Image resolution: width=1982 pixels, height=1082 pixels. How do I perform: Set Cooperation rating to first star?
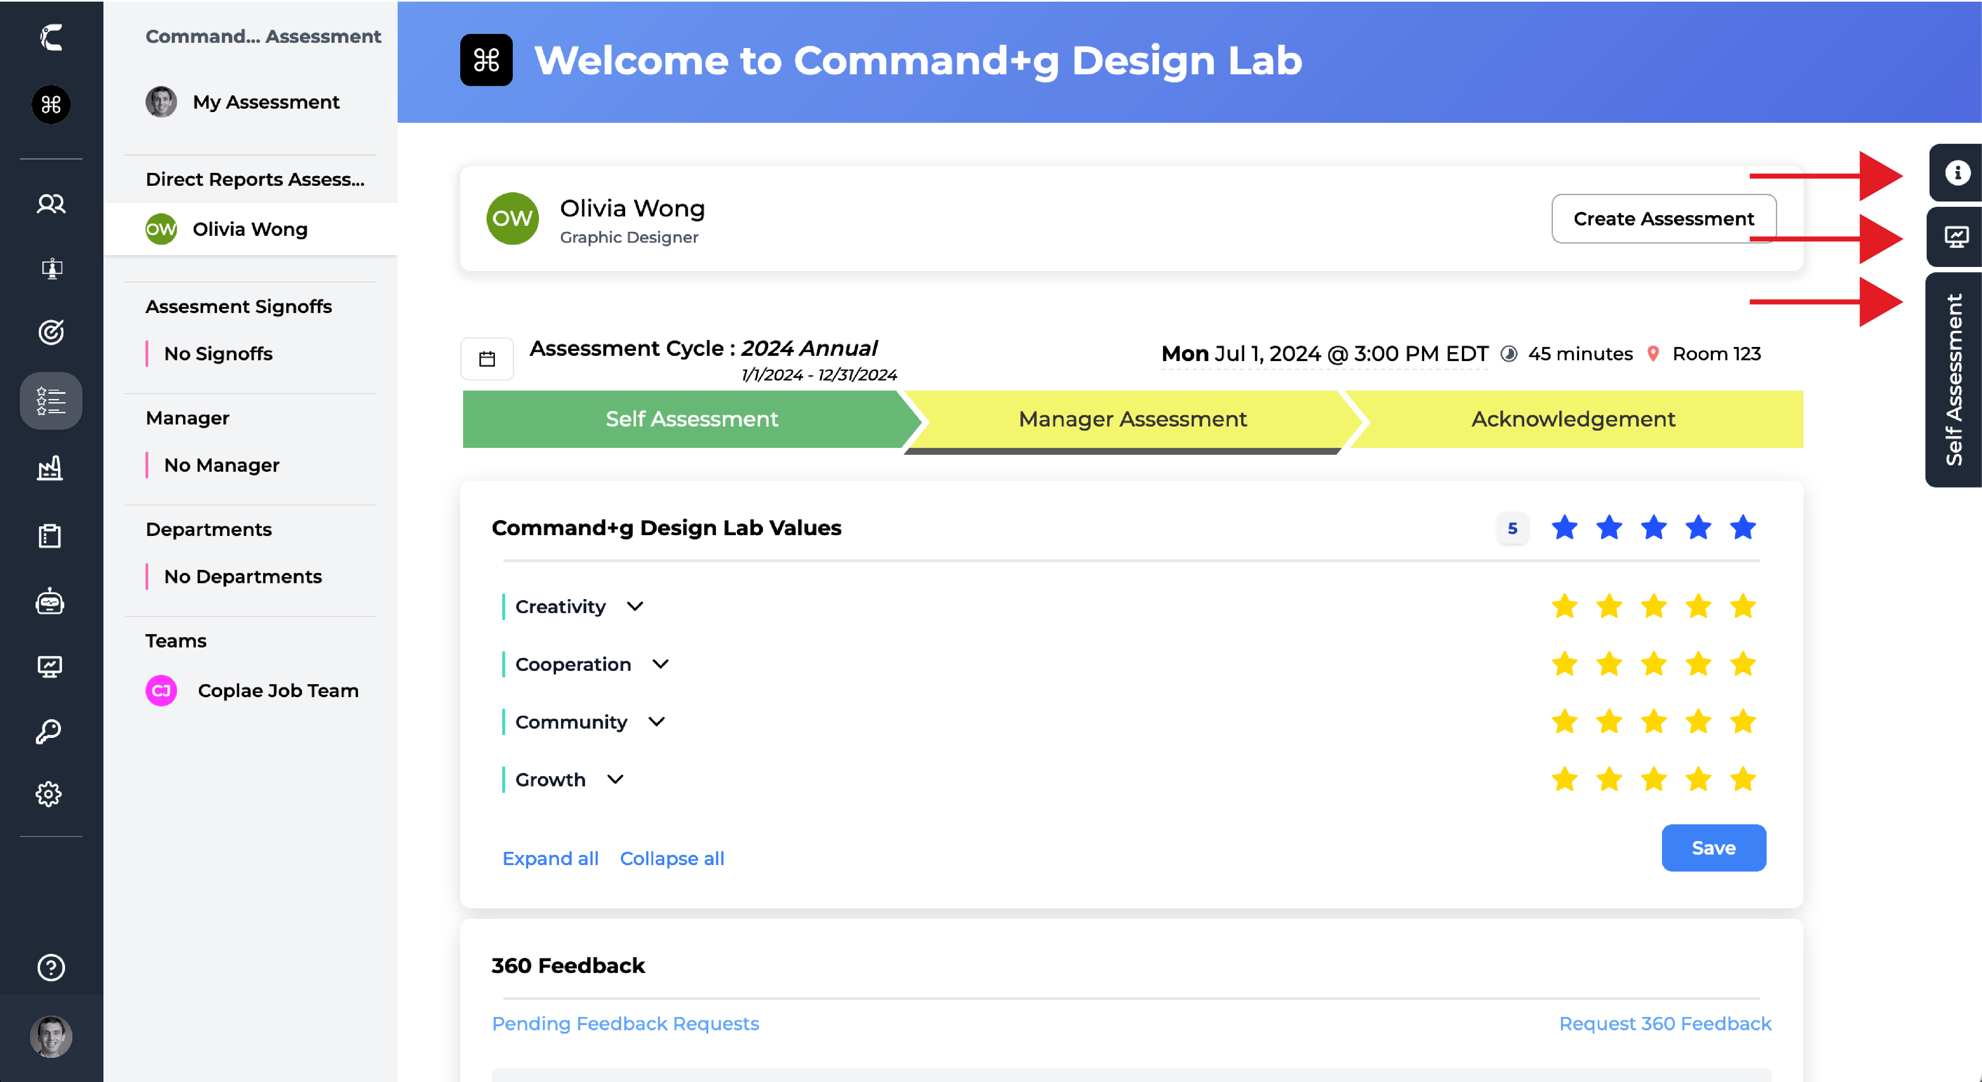(1564, 664)
